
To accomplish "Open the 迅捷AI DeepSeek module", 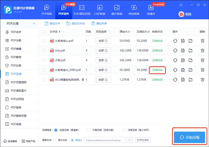I will pyautogui.click(x=151, y=10).
